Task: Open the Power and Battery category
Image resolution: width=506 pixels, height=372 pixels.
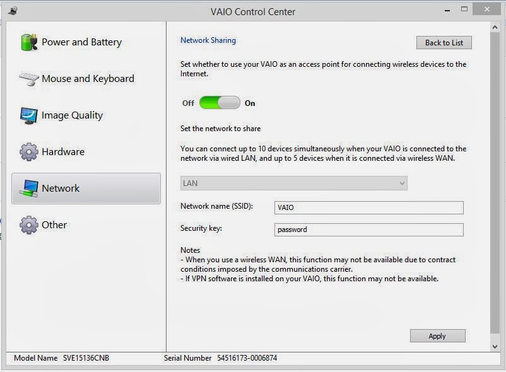Action: click(x=81, y=42)
